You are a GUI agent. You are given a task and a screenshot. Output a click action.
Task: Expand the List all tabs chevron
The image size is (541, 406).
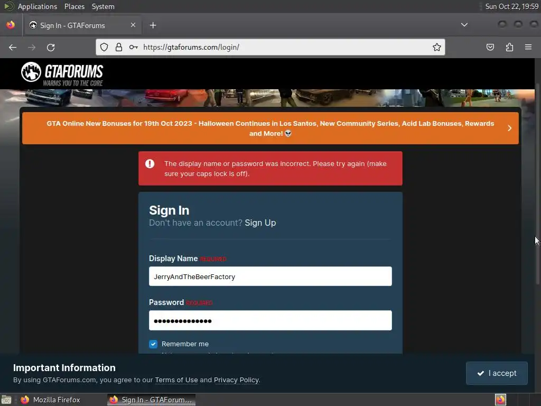[x=464, y=25]
